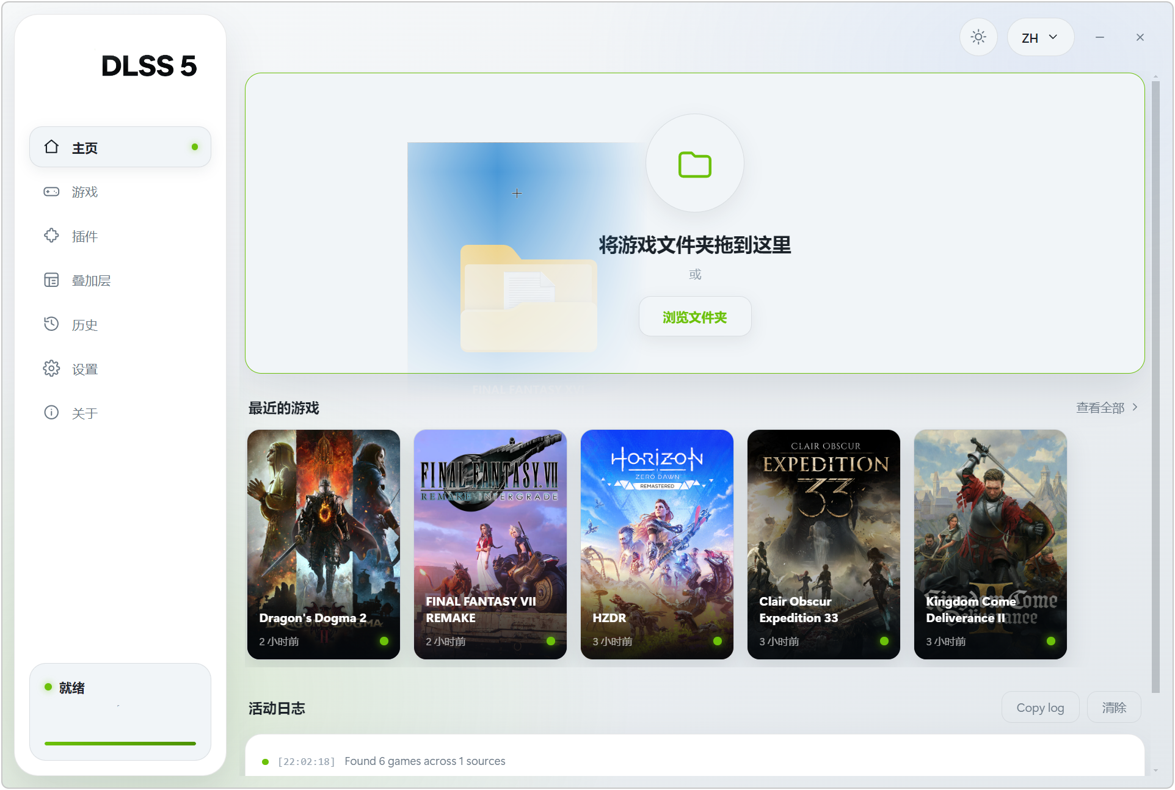Click the green progress bar in status panel
Screen dimensions: 1175x790
pyautogui.click(x=120, y=743)
